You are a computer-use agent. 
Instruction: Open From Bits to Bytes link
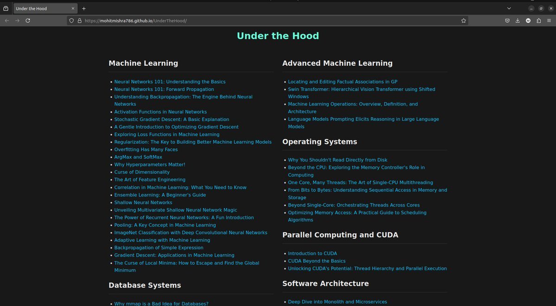(367, 194)
